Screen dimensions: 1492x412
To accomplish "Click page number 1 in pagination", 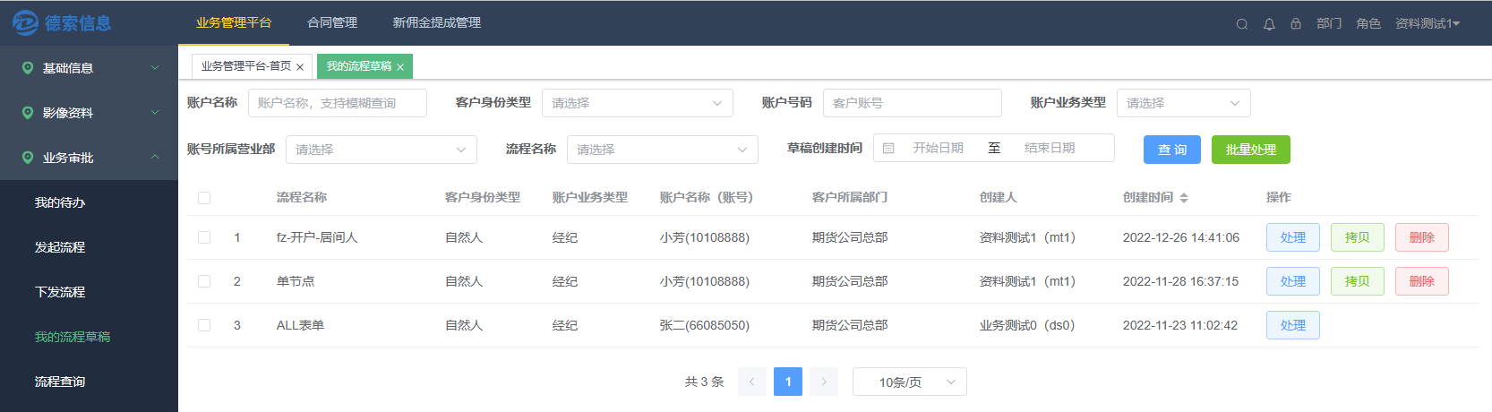I will [x=788, y=382].
